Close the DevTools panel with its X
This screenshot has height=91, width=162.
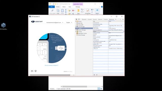point(123,19)
